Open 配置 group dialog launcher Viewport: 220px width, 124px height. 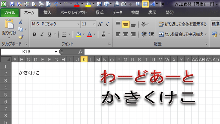coord(206,44)
